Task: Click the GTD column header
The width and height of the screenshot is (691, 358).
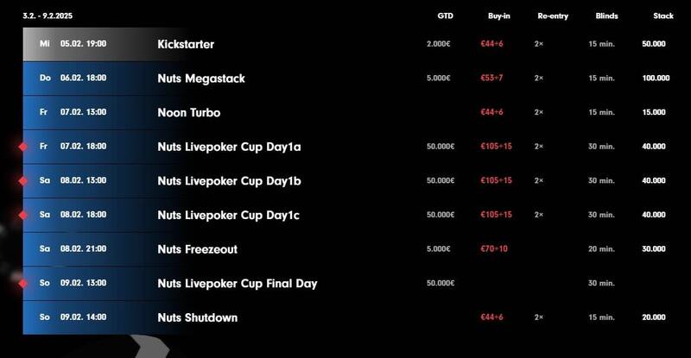Action: (445, 16)
